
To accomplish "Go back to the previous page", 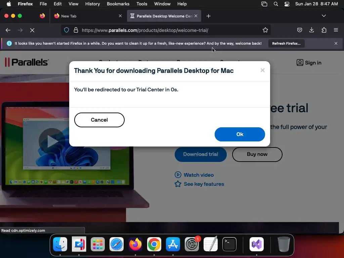I will pyautogui.click(x=8, y=30).
